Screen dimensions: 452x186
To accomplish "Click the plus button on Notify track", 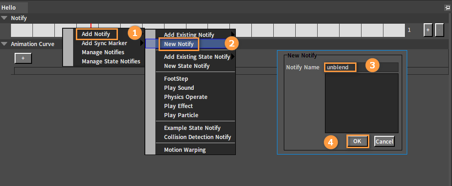I will (x=428, y=30).
